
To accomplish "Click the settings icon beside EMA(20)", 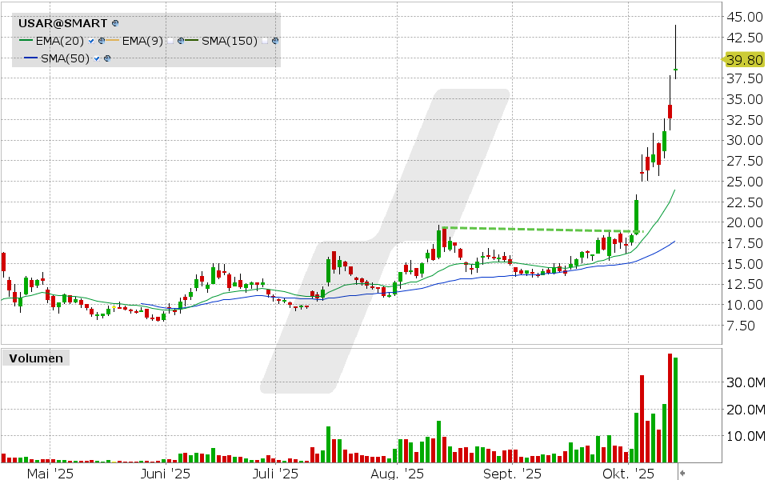I will point(102,41).
